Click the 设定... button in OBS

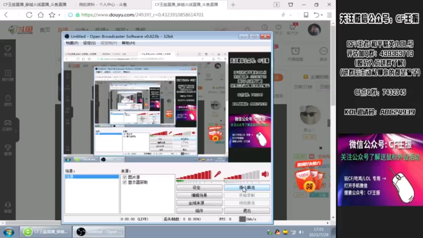click(199, 188)
